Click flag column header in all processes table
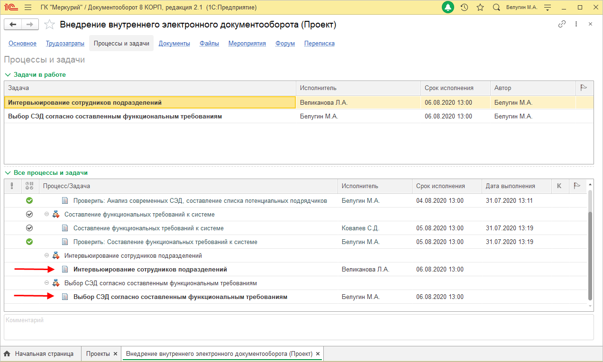603x362 pixels. coord(577,186)
